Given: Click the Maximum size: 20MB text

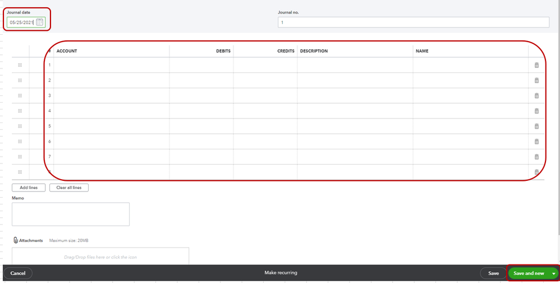Looking at the screenshot, I should 68,240.
